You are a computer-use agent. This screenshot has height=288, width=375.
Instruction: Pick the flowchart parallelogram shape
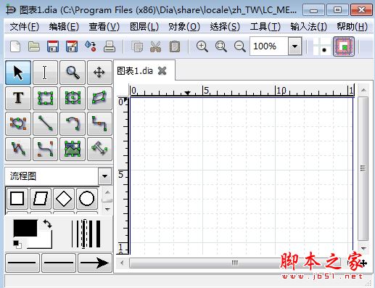pyautogui.click(x=41, y=199)
